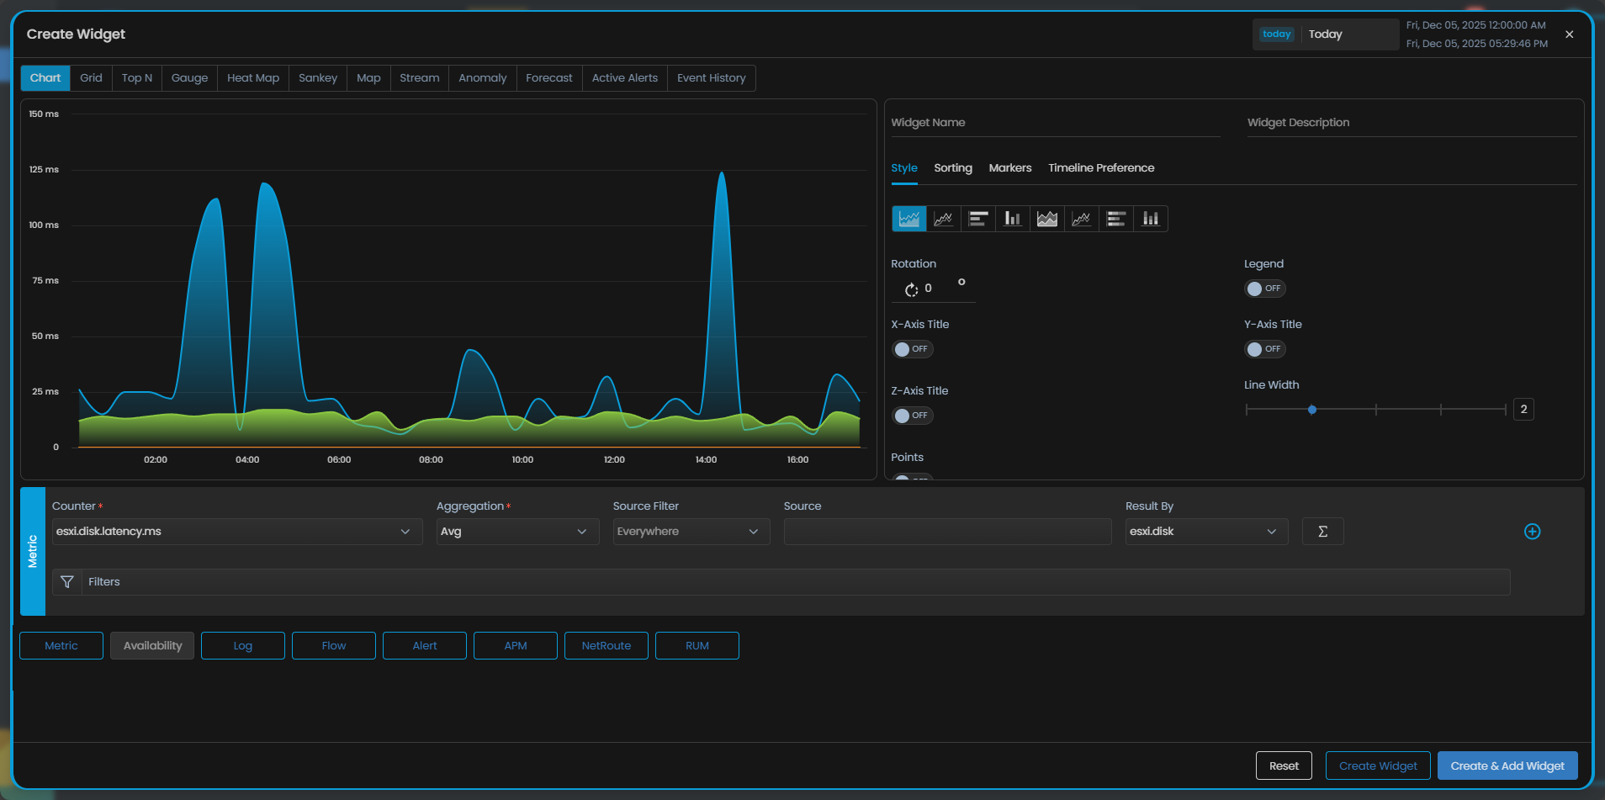The height and width of the screenshot is (800, 1605).
Task: Select the area chart style icon
Action: tap(908, 219)
